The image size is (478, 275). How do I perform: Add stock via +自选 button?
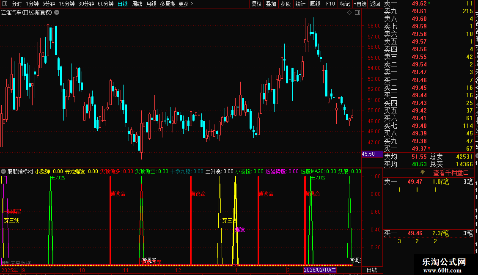360,4
